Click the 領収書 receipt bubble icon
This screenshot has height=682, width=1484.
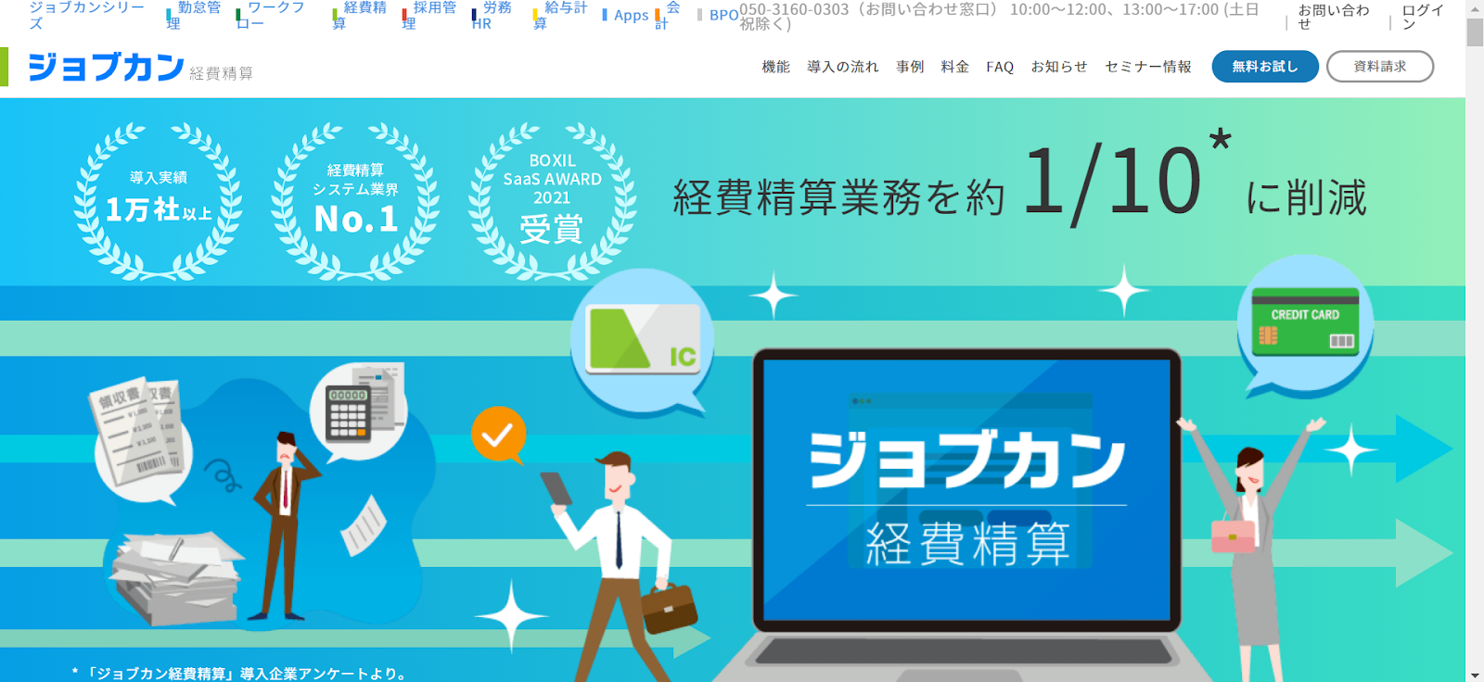coord(141,439)
